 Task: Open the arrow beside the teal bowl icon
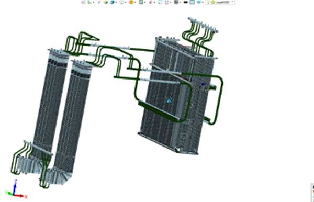[203, 2]
